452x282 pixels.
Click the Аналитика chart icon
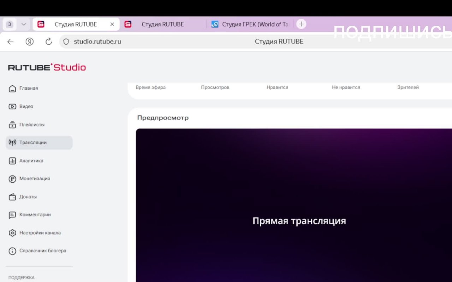(x=12, y=161)
